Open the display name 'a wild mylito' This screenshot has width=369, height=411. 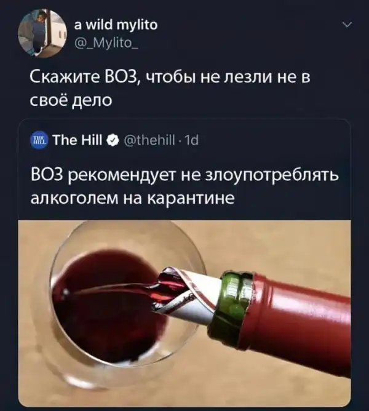pos(116,25)
